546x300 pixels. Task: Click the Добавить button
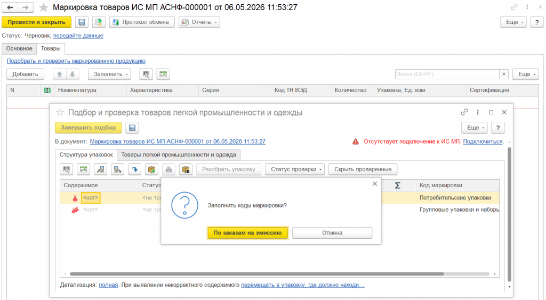[x=26, y=74]
